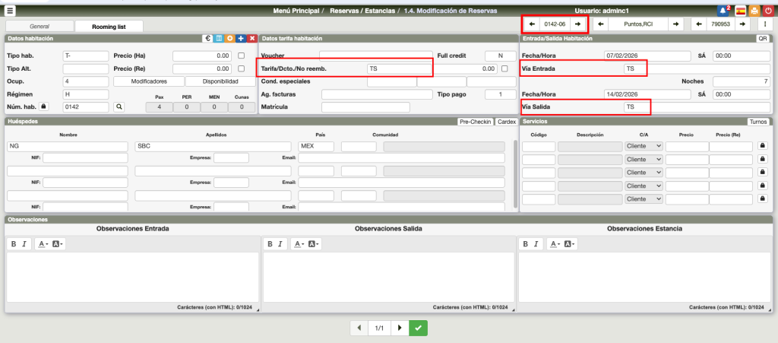The image size is (778, 343).
Task: Click the blue plus add room icon
Action: coord(240,38)
